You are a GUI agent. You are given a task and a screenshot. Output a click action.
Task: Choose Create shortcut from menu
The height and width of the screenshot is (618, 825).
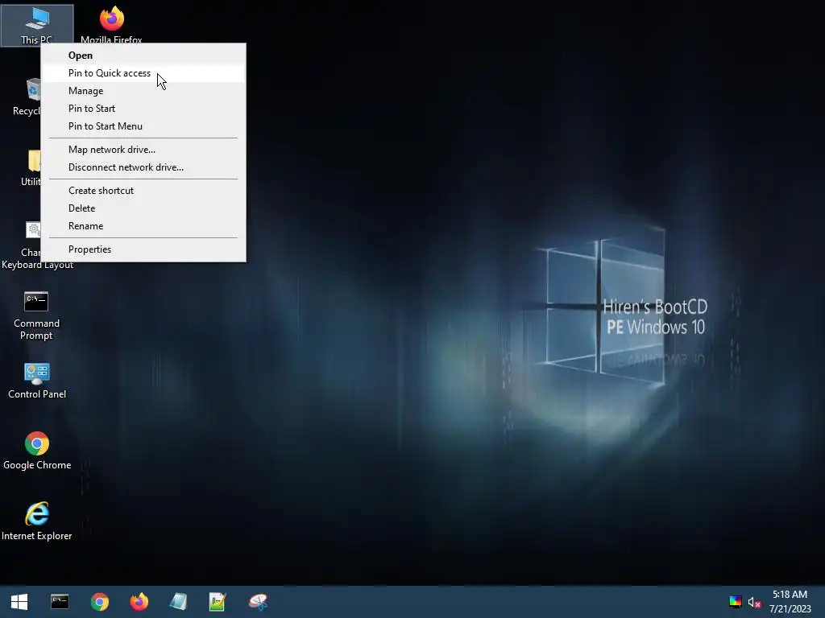[143, 191]
